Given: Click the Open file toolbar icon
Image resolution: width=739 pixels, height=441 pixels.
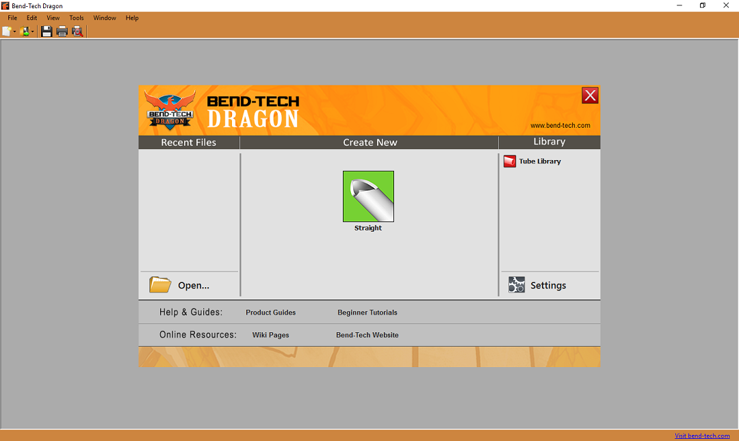Looking at the screenshot, I should (25, 31).
